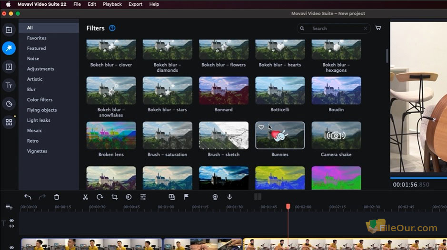Split the clip with the scissors icon
447x250 pixels.
coord(85,197)
